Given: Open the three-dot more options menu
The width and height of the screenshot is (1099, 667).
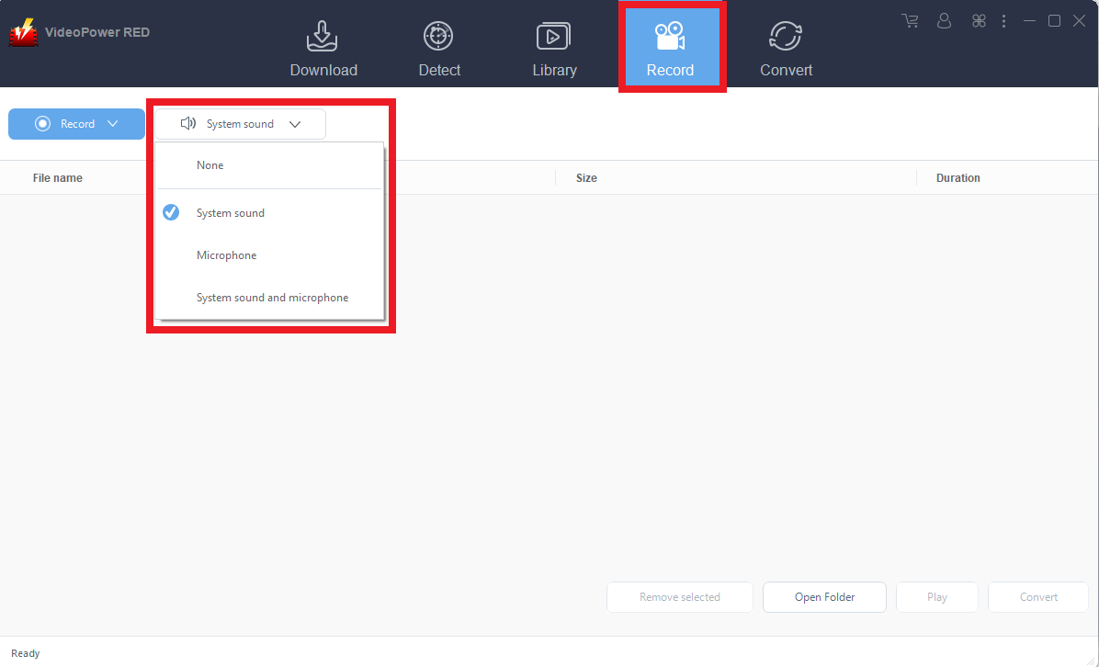Looking at the screenshot, I should pos(1003,21).
